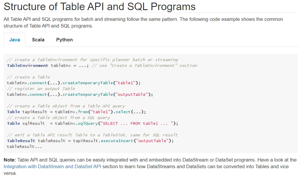Click the "create a Table object from a SQL query" comment
301x178 pixels.
pos(58,118)
